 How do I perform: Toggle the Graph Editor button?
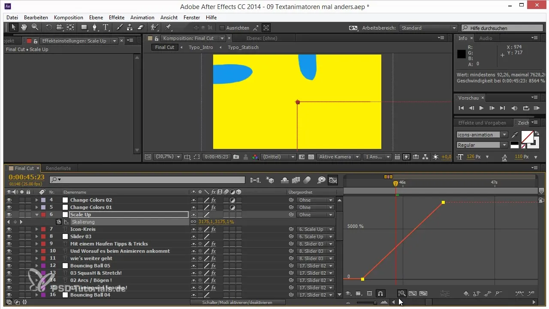click(x=333, y=180)
